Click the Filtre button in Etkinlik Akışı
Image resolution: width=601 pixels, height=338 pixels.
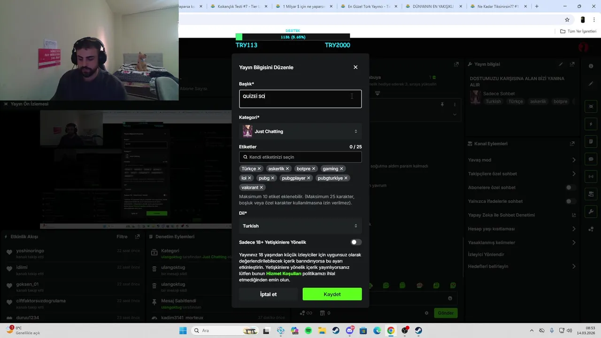(122, 237)
